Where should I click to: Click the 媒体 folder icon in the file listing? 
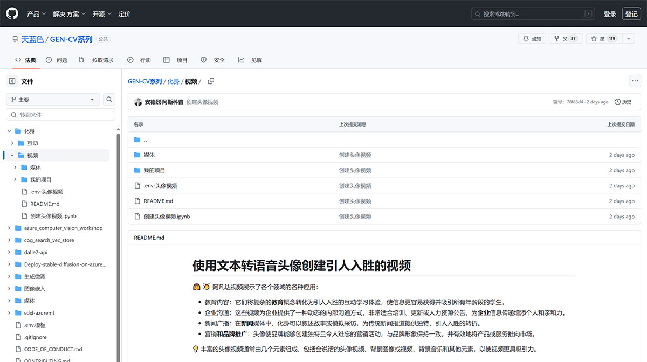(137, 155)
